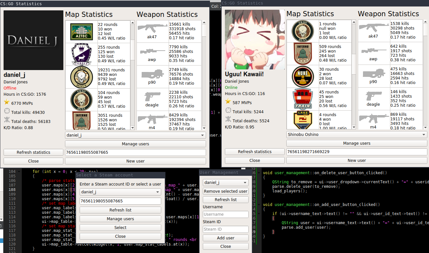Open daniel_j dropdown in User Management

(x=226, y=183)
